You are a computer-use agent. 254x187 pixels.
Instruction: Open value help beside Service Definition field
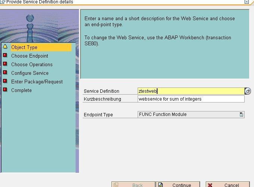(248, 91)
